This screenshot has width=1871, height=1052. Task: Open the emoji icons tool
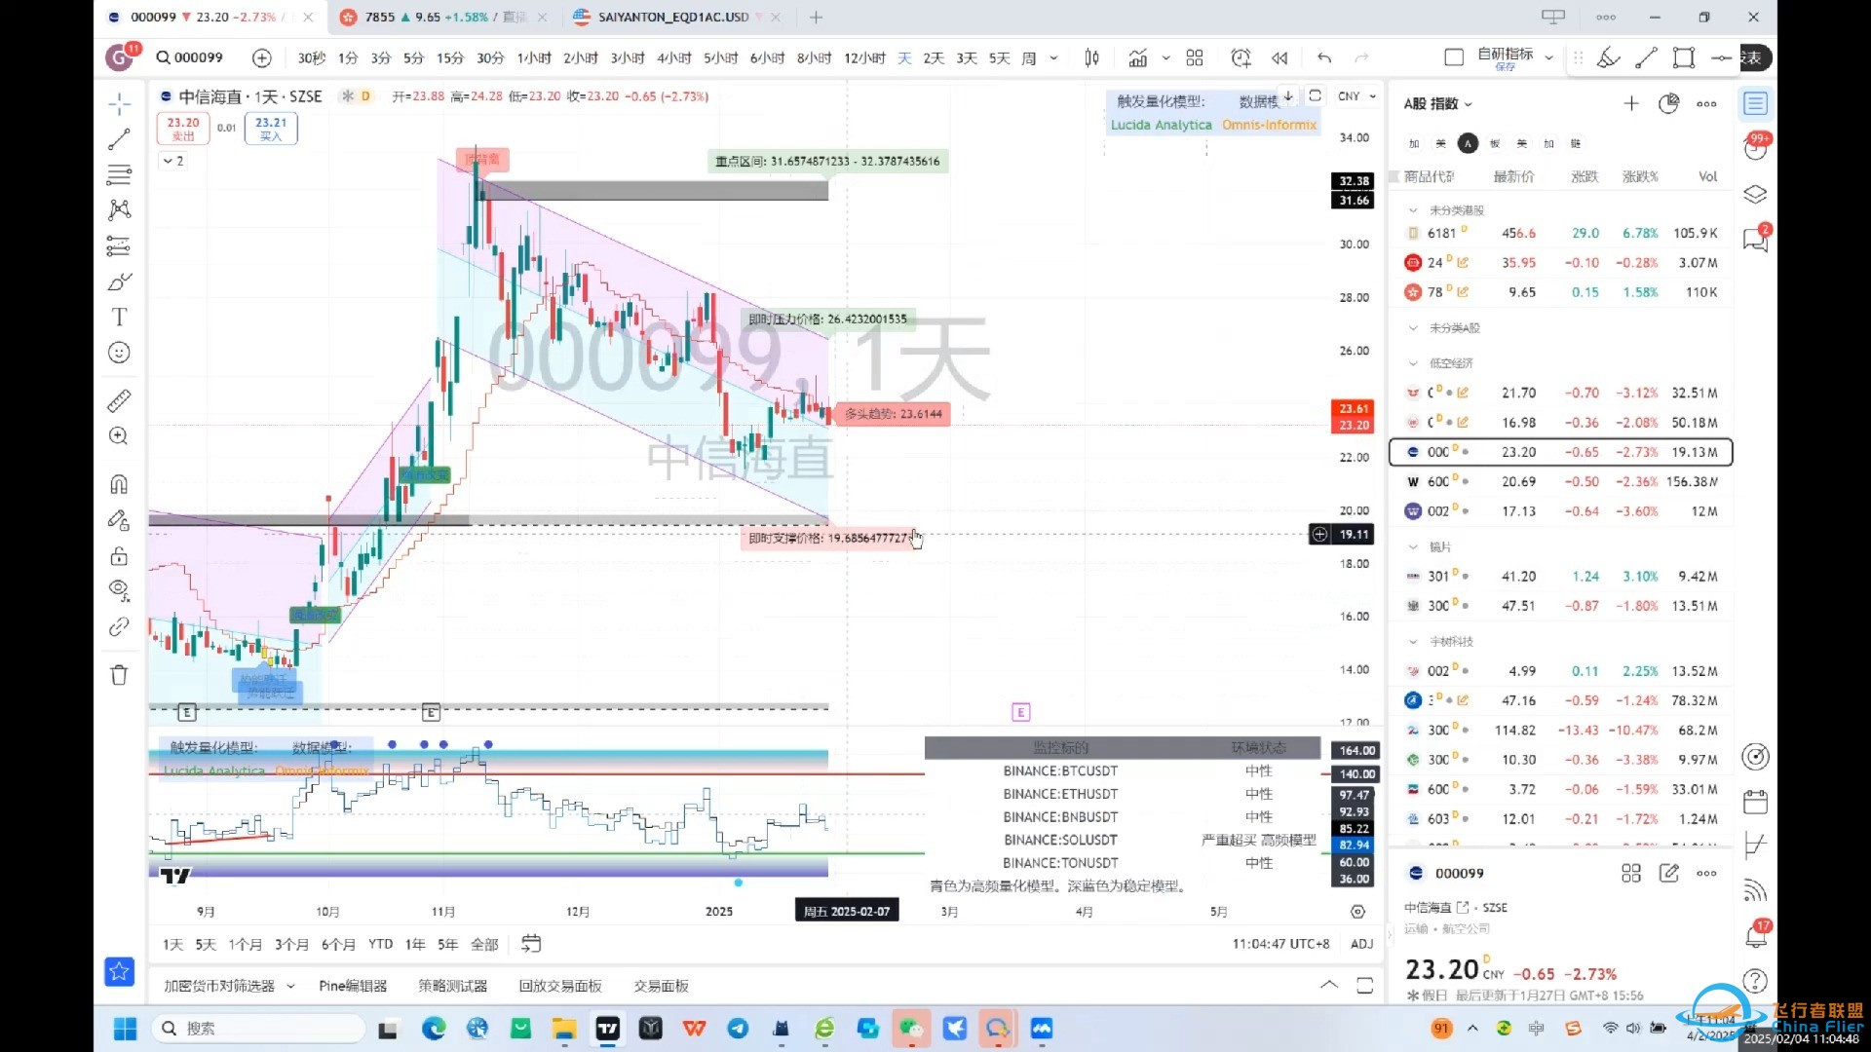pos(119,353)
